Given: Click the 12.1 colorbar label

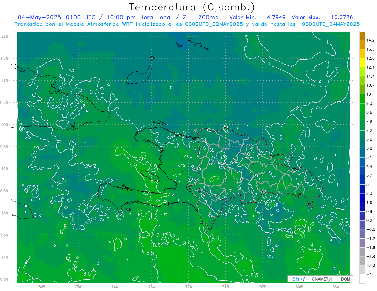Looking at the screenshot, I should pos(370,67).
